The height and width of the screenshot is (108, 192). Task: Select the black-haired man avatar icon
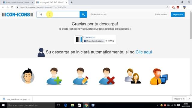click(28, 76)
